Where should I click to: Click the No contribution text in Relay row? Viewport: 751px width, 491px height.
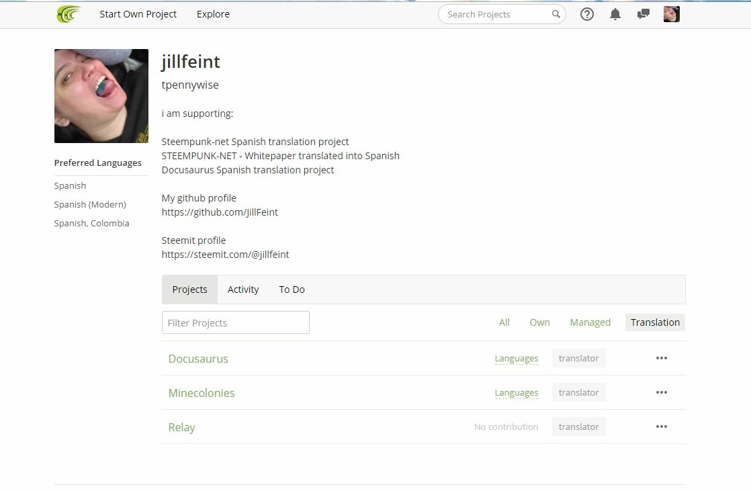[506, 427]
